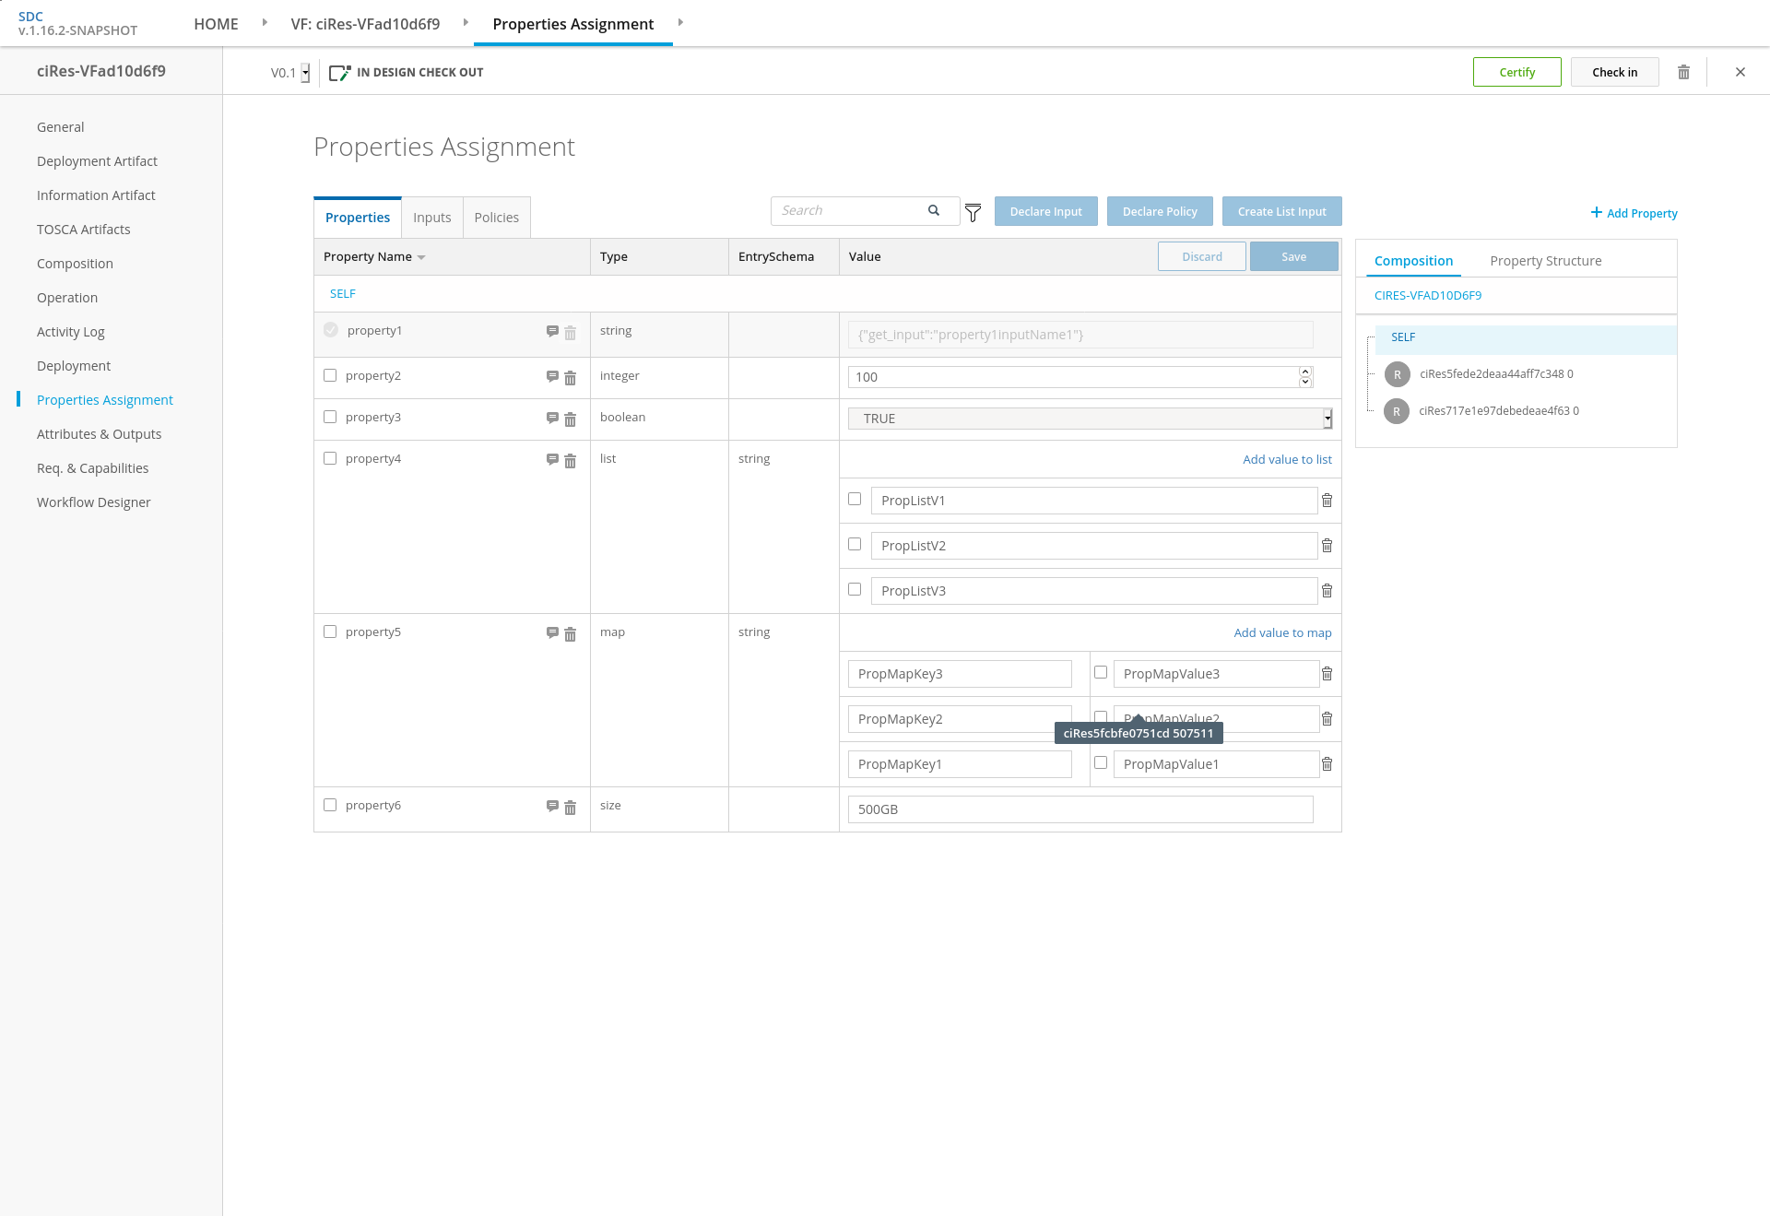This screenshot has height=1216, width=1770.
Task: Switch to the Inputs tab
Action: coord(431,218)
